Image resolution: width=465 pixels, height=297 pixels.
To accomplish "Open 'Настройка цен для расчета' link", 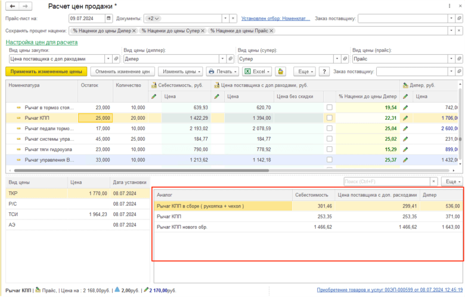I will coord(41,42).
